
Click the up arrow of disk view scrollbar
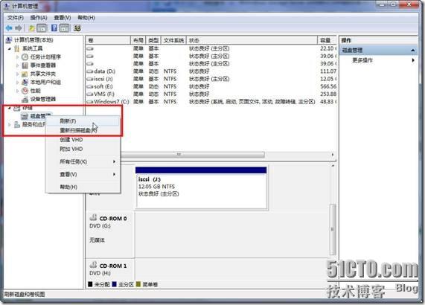pos(333,165)
